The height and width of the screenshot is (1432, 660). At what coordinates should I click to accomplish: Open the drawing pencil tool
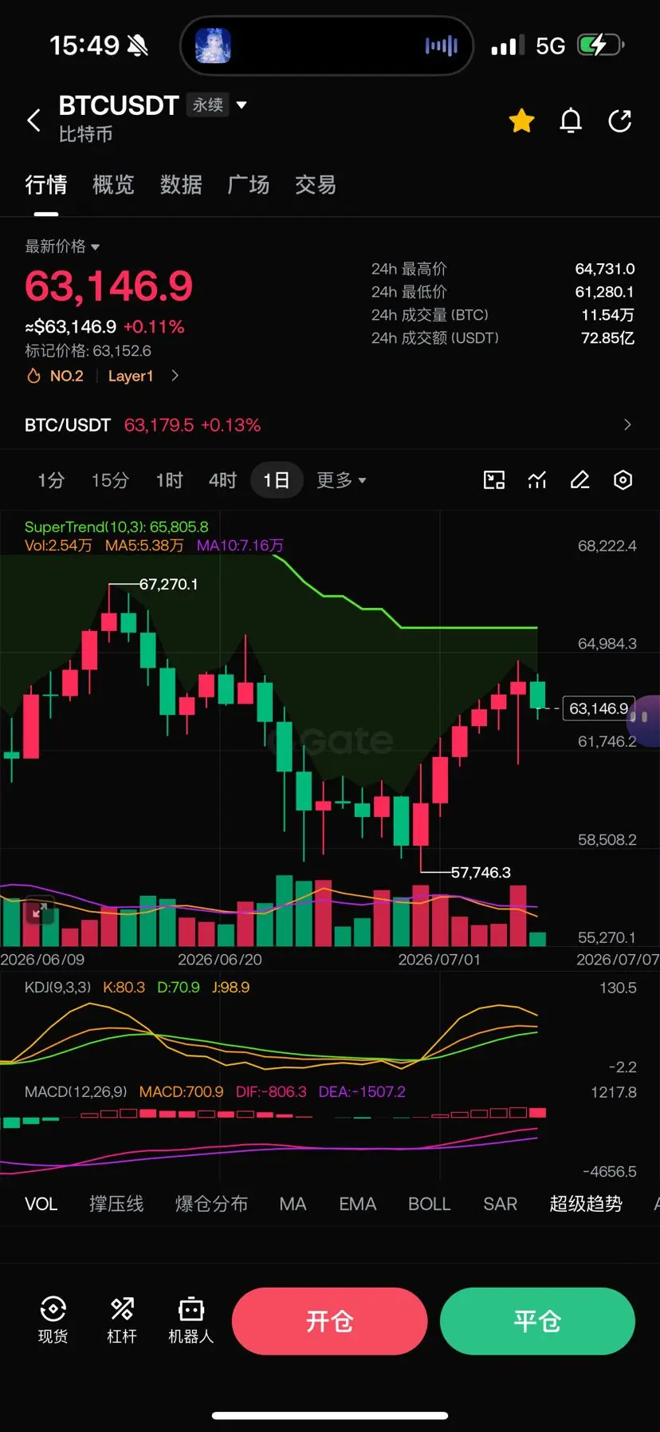click(x=580, y=479)
